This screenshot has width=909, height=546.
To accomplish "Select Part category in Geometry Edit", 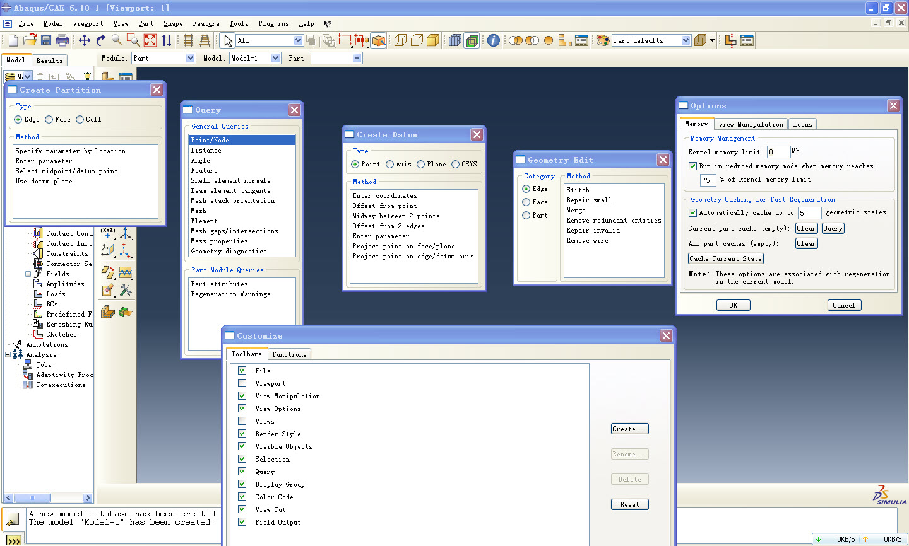I will tap(526, 216).
